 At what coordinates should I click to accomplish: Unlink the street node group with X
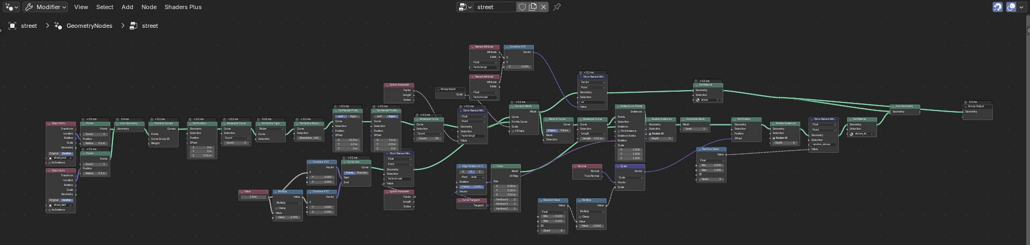544,7
